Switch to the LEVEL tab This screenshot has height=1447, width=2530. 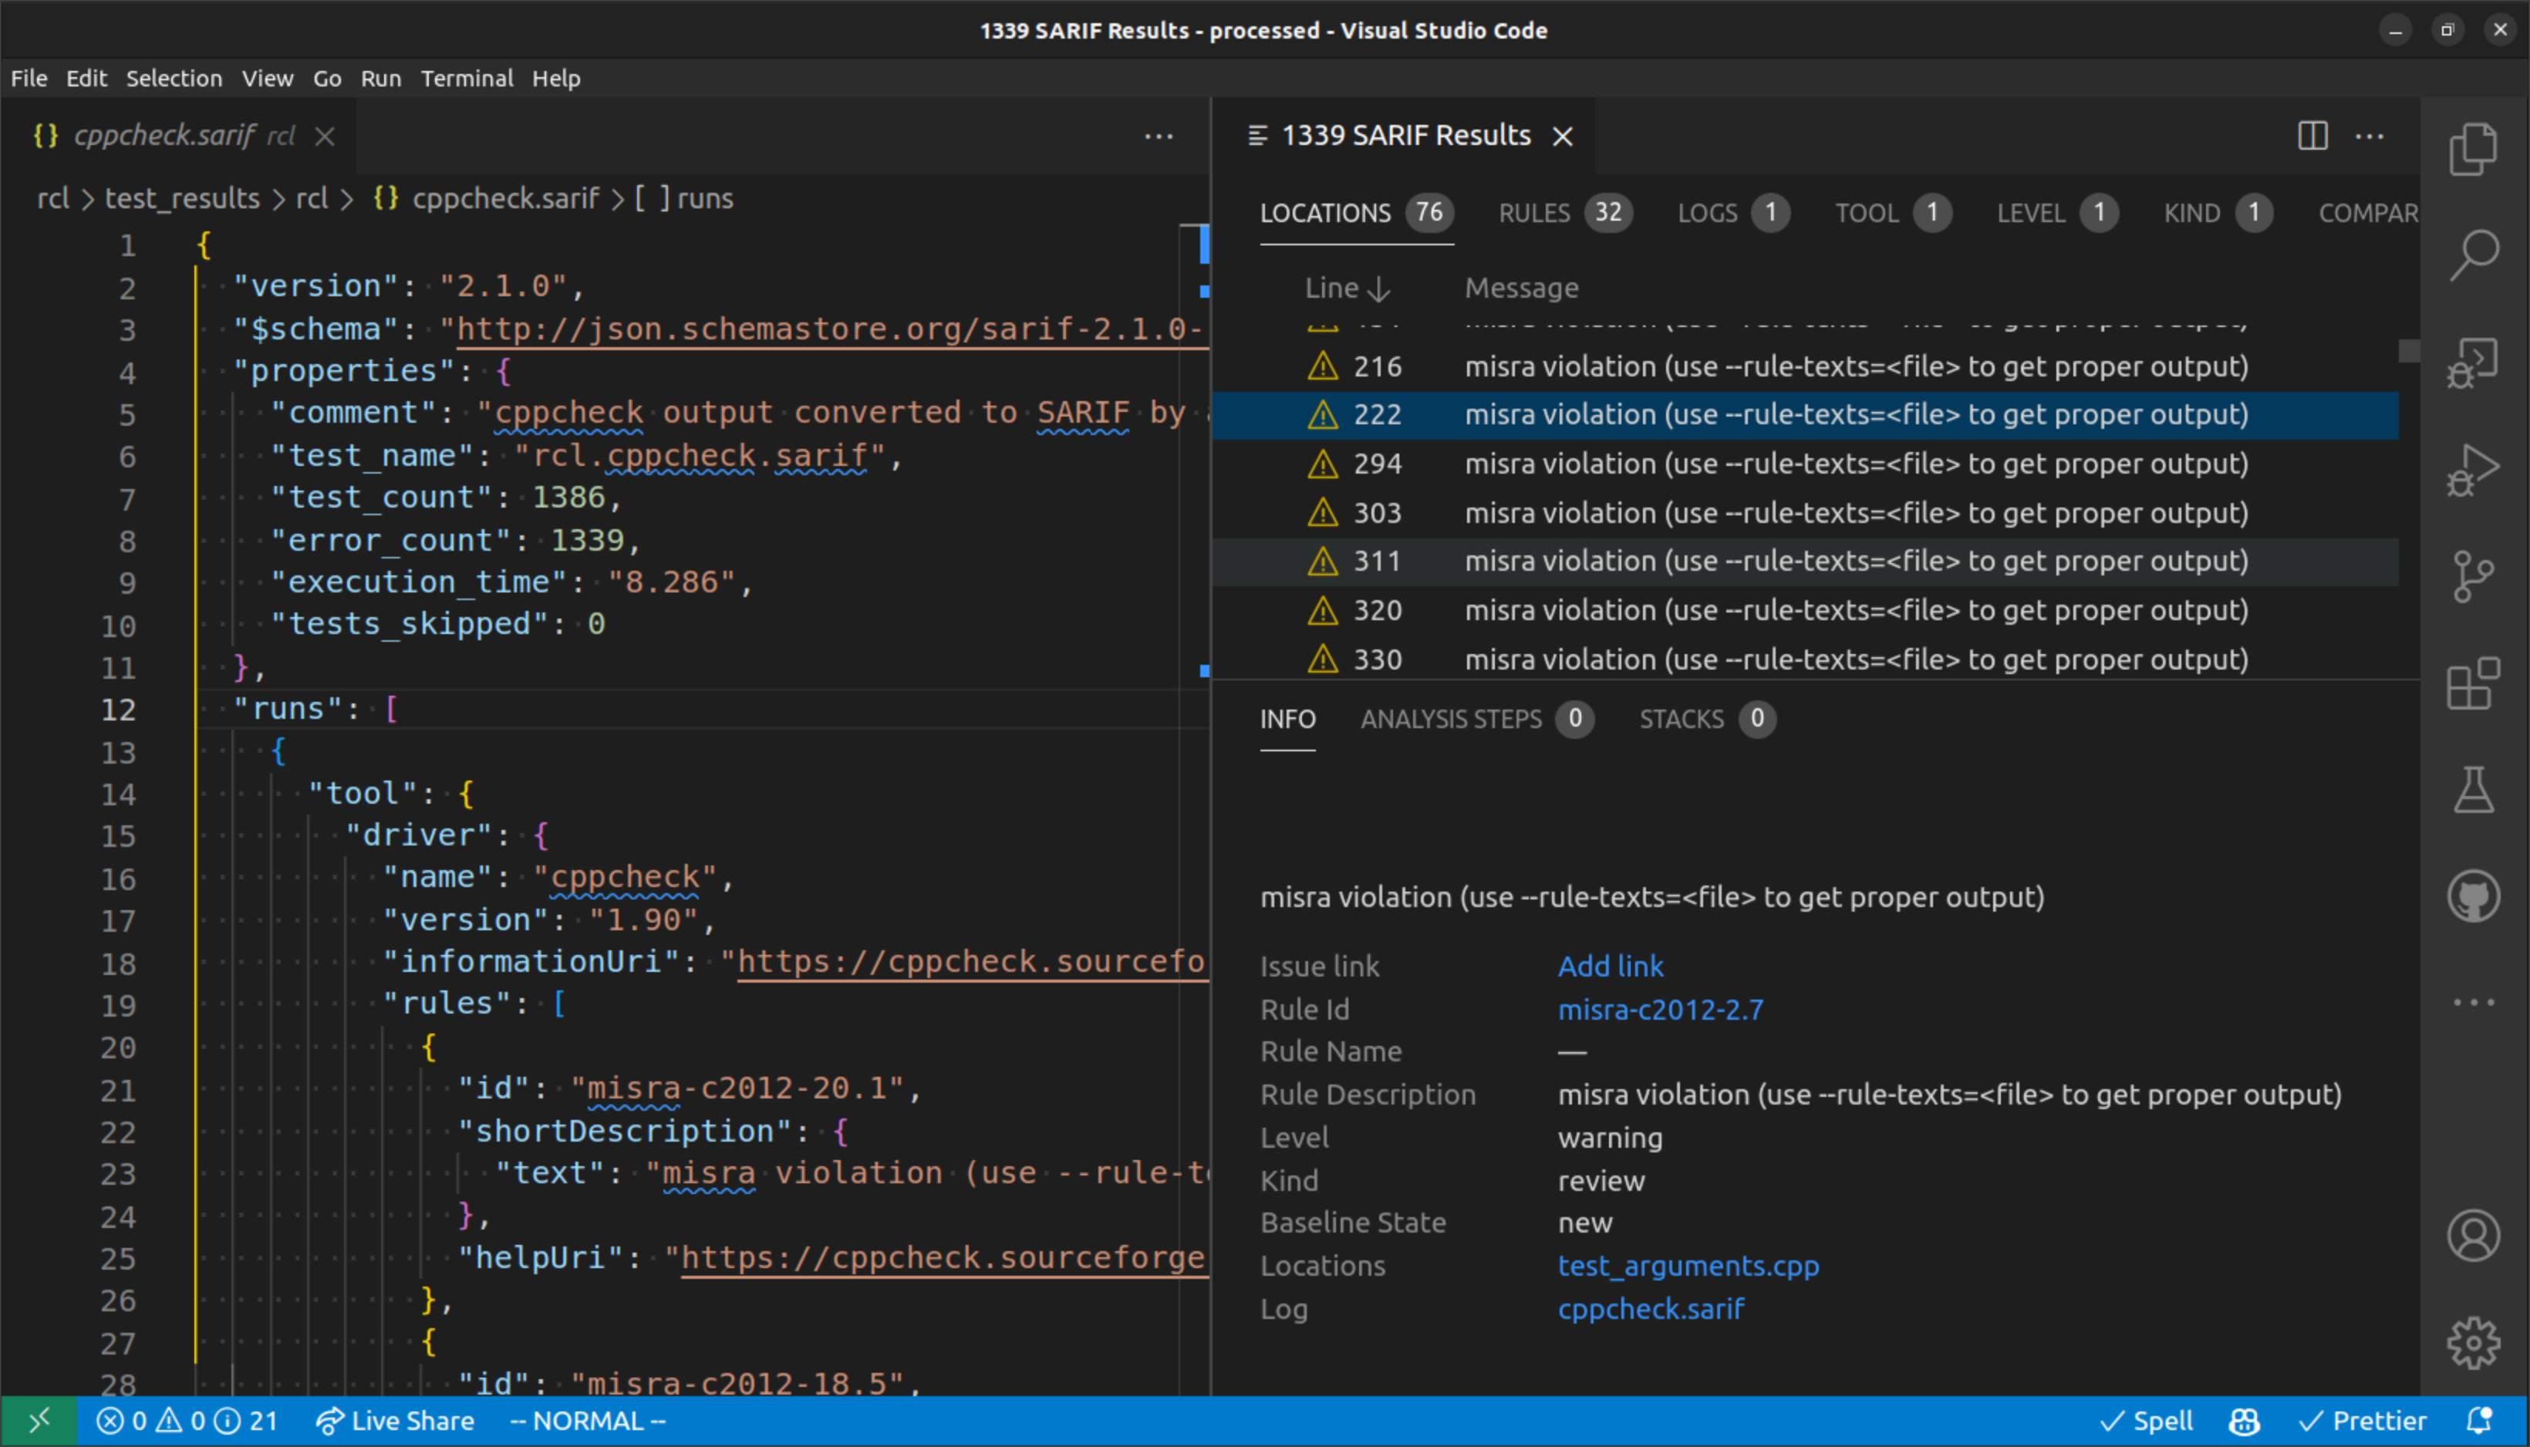click(x=2057, y=213)
